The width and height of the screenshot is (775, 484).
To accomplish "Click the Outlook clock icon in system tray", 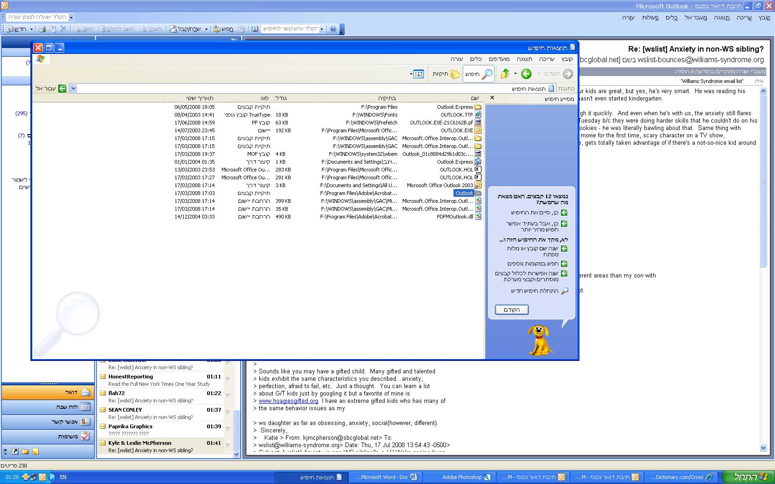I will pos(42,477).
